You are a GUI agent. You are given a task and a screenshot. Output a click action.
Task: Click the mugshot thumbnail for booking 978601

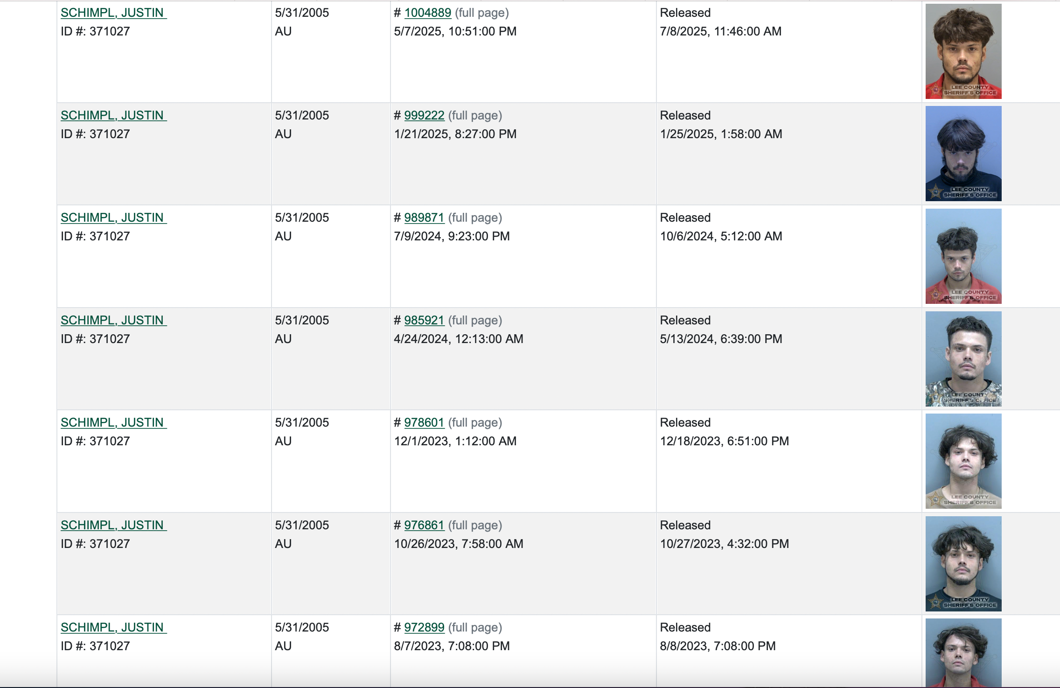[x=963, y=461]
